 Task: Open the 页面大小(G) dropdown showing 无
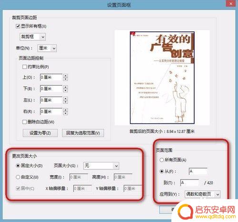pyautogui.click(x=101, y=166)
